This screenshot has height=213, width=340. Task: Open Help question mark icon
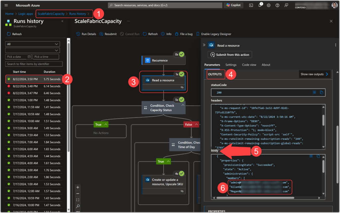click(277, 5)
